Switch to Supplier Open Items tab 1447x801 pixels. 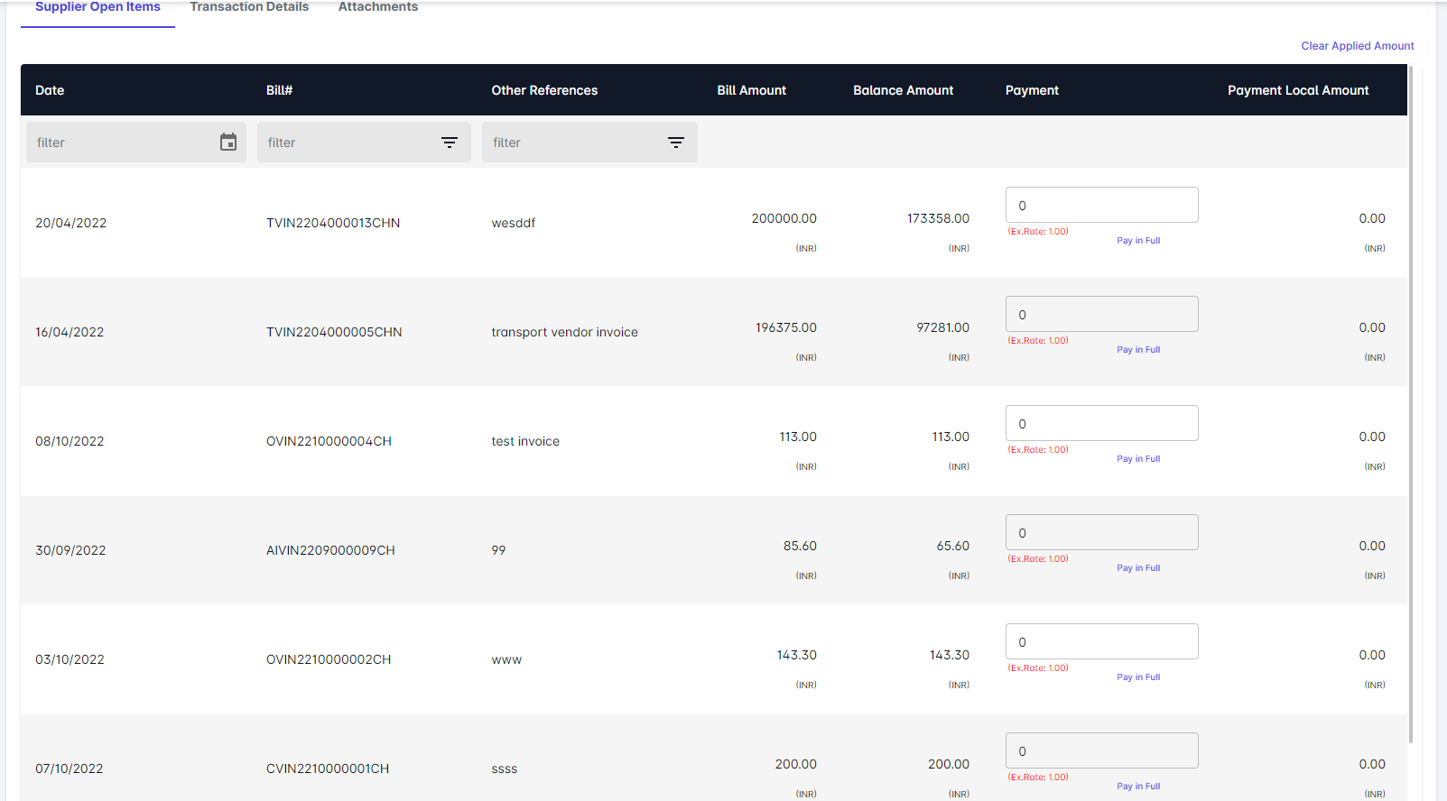point(97,7)
